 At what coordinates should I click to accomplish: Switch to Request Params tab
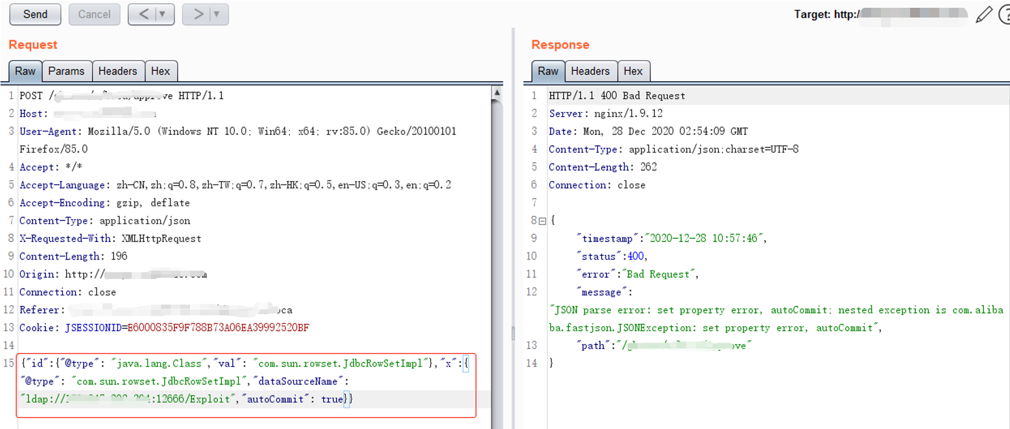66,71
